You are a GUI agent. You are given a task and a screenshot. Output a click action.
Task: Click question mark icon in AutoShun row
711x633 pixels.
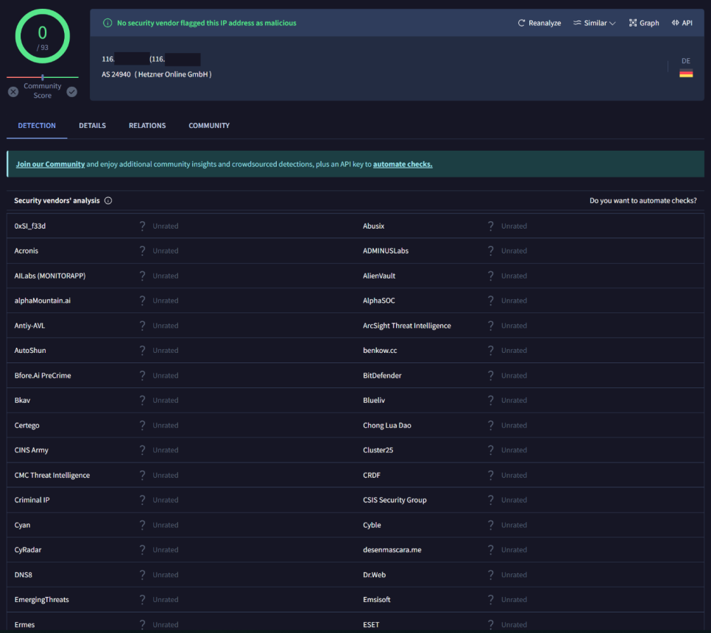click(142, 351)
